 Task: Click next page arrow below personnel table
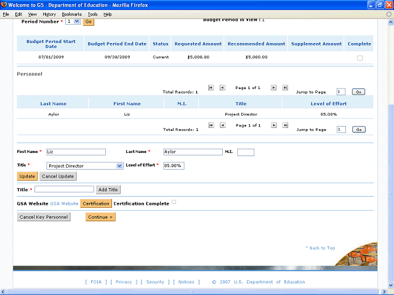[x=274, y=125]
